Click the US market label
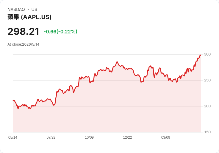219x153 pixels. click(34, 10)
